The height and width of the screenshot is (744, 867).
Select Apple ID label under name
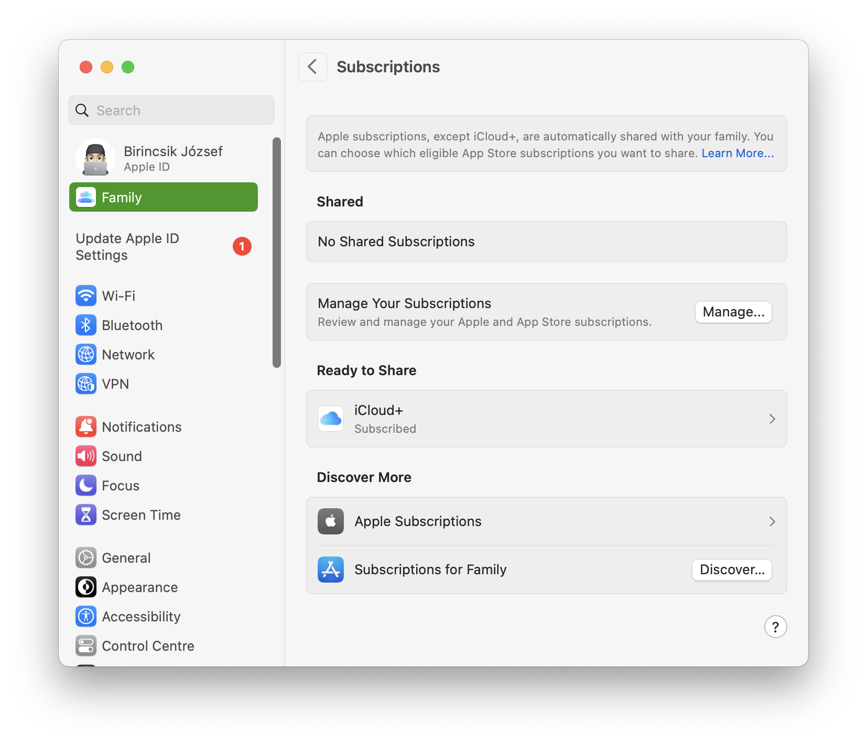coord(147,167)
